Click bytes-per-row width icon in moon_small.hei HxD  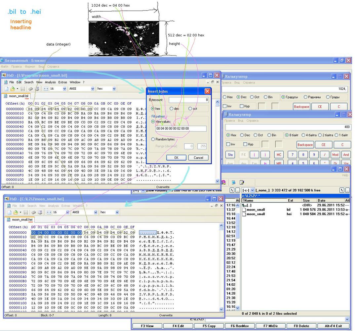[x=49, y=213]
